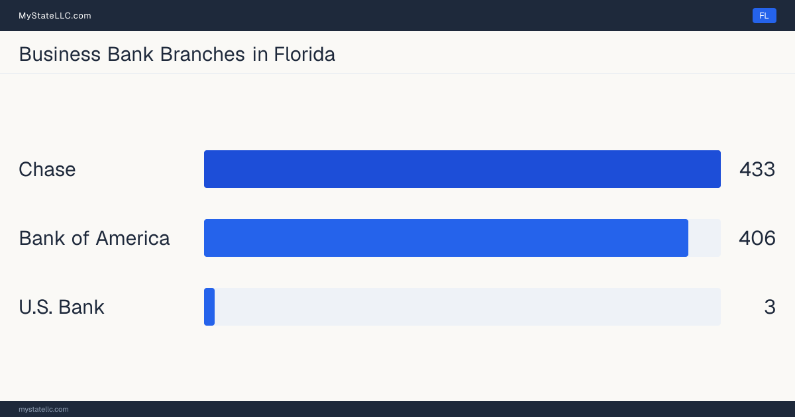Viewport: 795px width, 417px height.
Task: Click unfilled end of Bank of America bar
Action: click(x=704, y=238)
